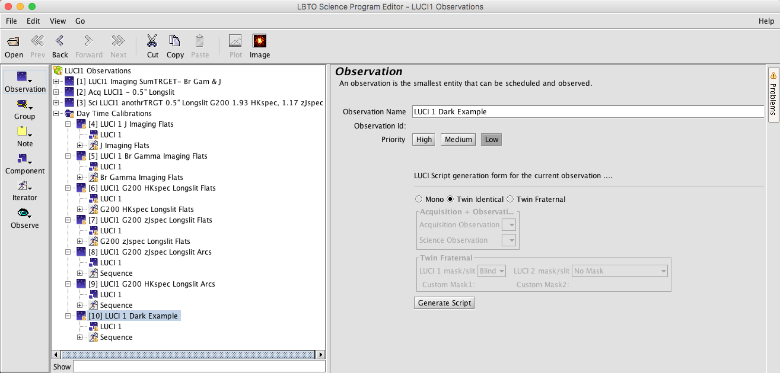Viewport: 780px width, 373px height.
Task: Click the tree scrollbar left arrow
Action: click(56, 355)
